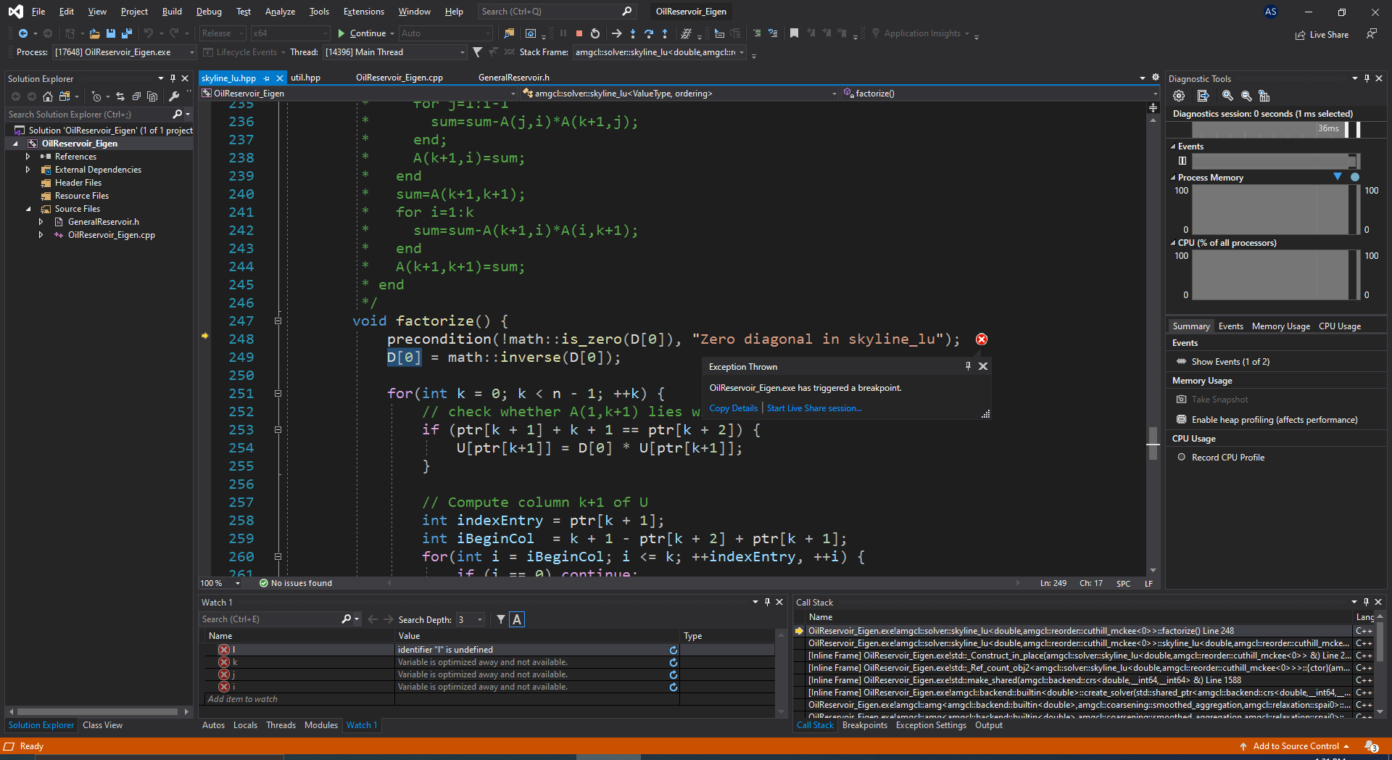The height and width of the screenshot is (760, 1392).
Task: Click Diagnostic Tools settings gear icon
Action: (1179, 96)
